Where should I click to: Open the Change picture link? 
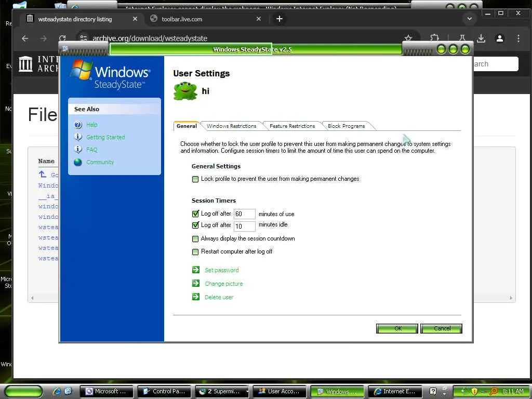pyautogui.click(x=223, y=284)
